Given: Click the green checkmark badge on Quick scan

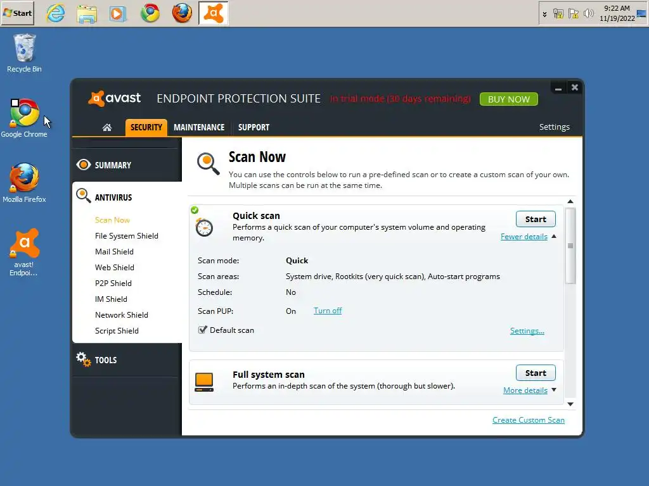Looking at the screenshot, I should [195, 210].
